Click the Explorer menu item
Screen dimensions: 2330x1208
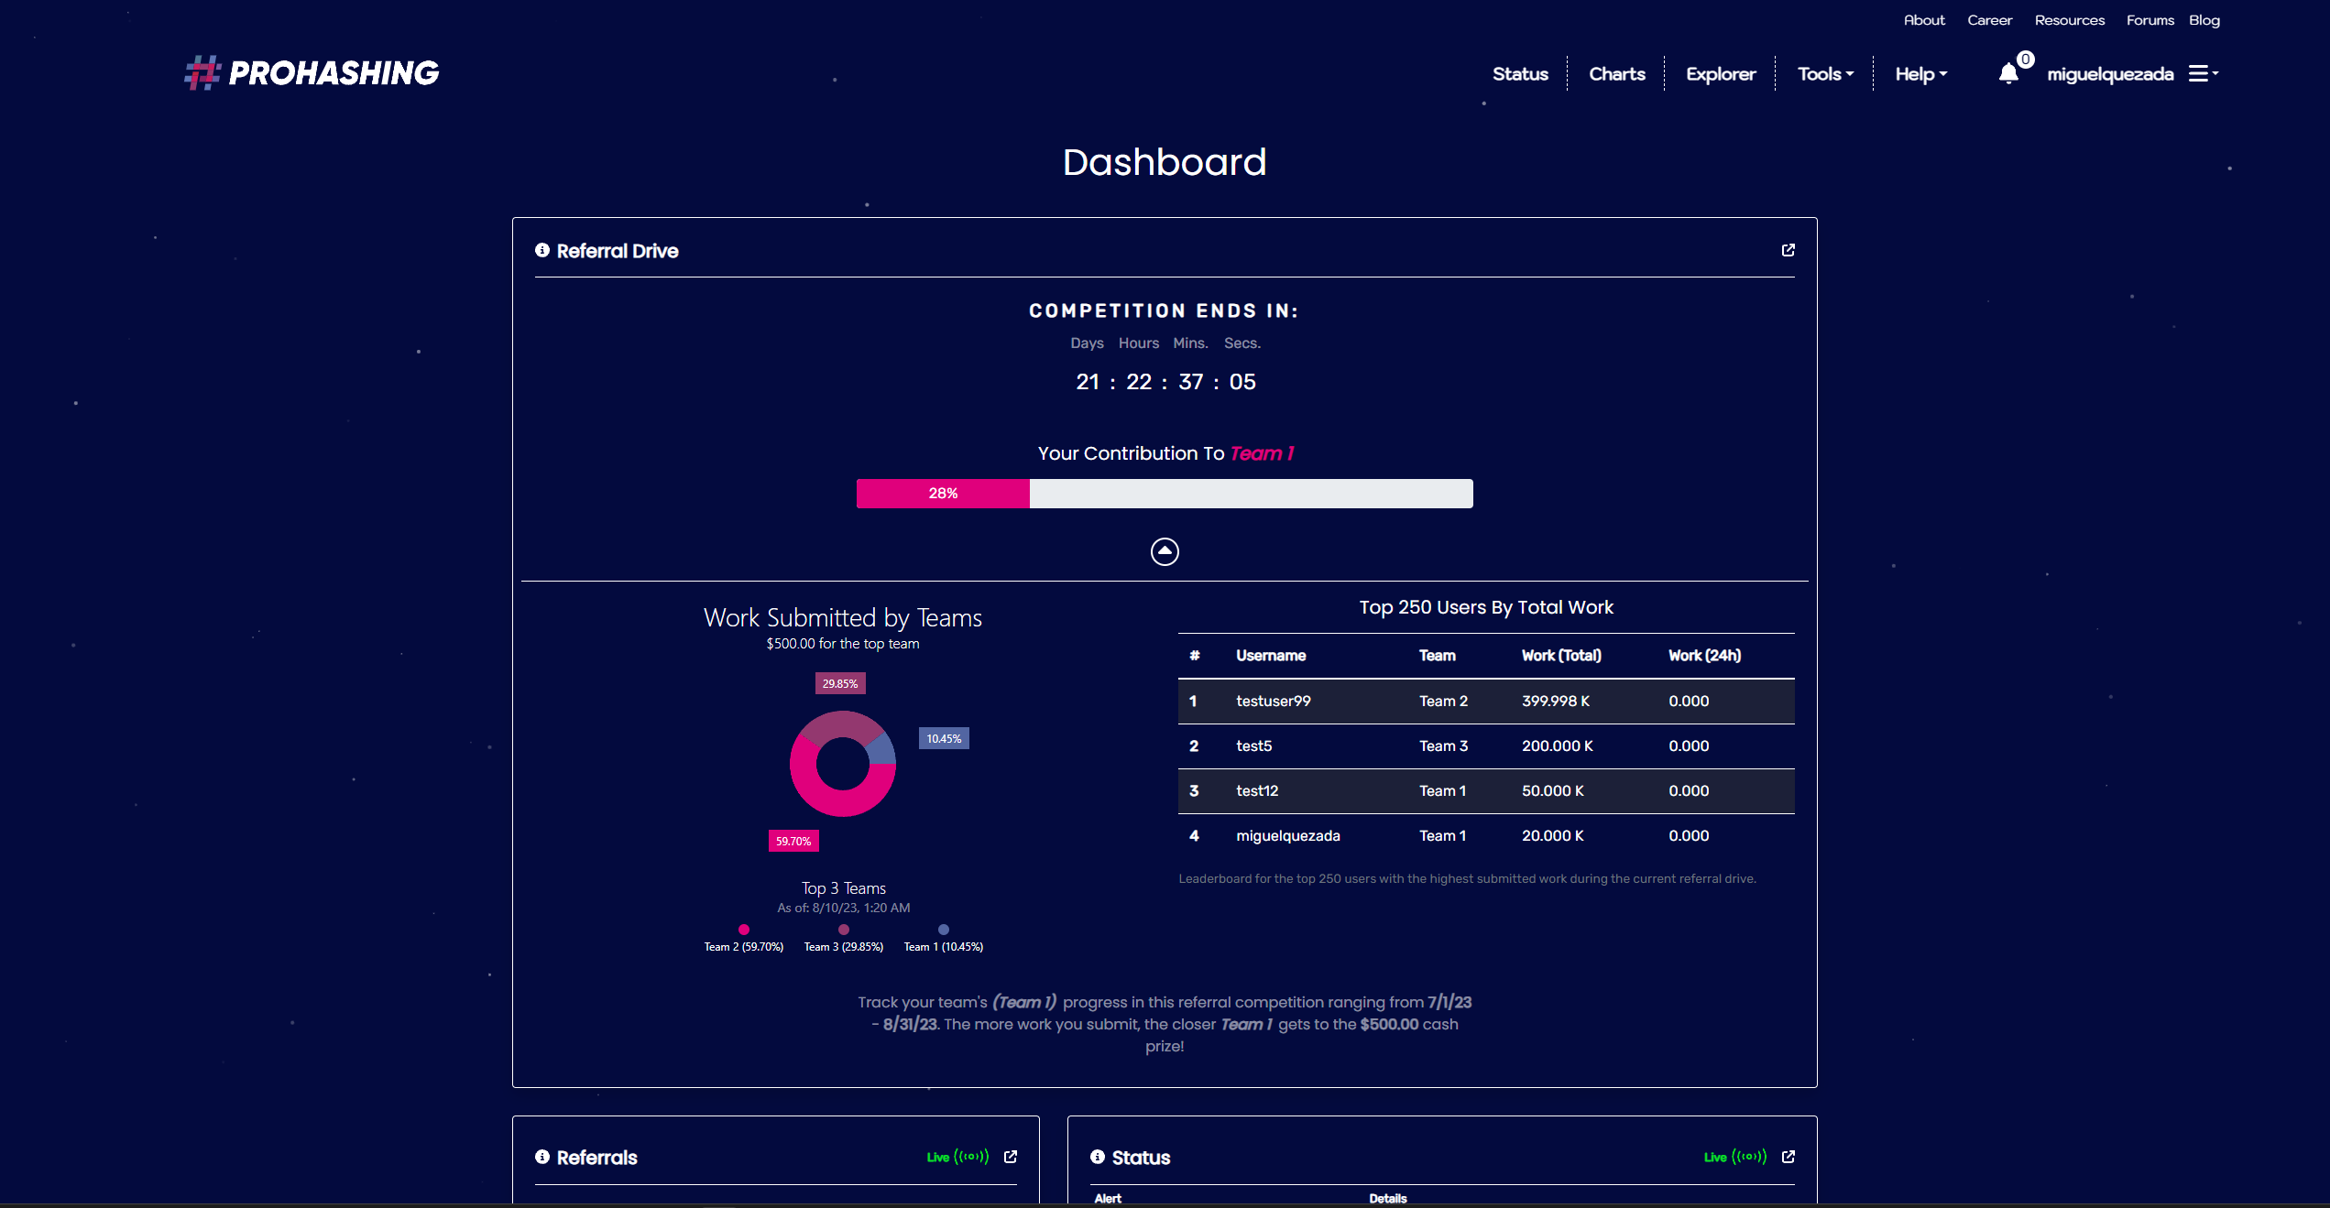pos(1720,74)
